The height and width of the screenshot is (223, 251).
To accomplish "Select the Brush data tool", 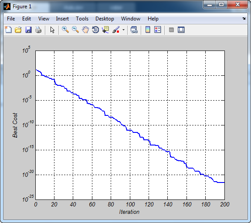I will (116, 30).
